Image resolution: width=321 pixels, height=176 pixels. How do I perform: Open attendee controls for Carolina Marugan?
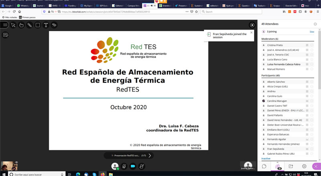click(x=312, y=101)
